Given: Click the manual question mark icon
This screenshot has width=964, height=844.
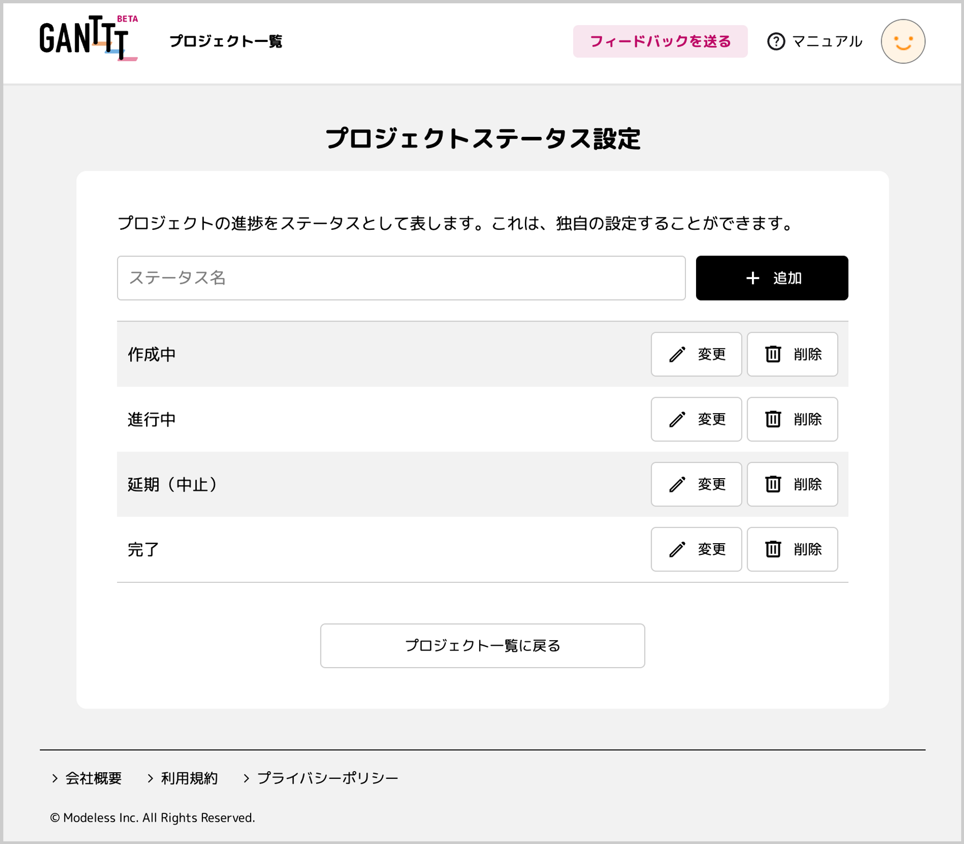Looking at the screenshot, I should (776, 41).
